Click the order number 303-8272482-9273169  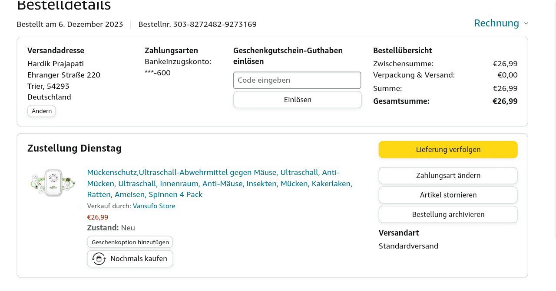(x=215, y=24)
